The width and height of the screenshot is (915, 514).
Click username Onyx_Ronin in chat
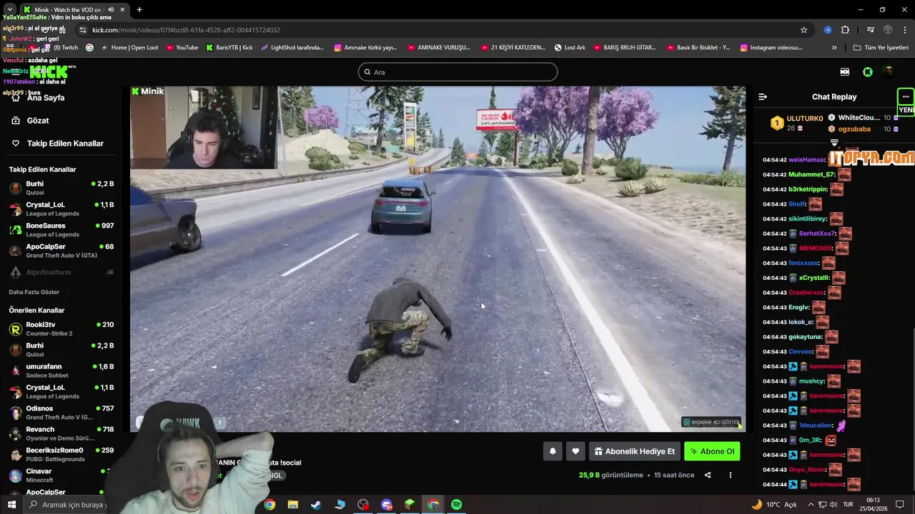pos(808,470)
